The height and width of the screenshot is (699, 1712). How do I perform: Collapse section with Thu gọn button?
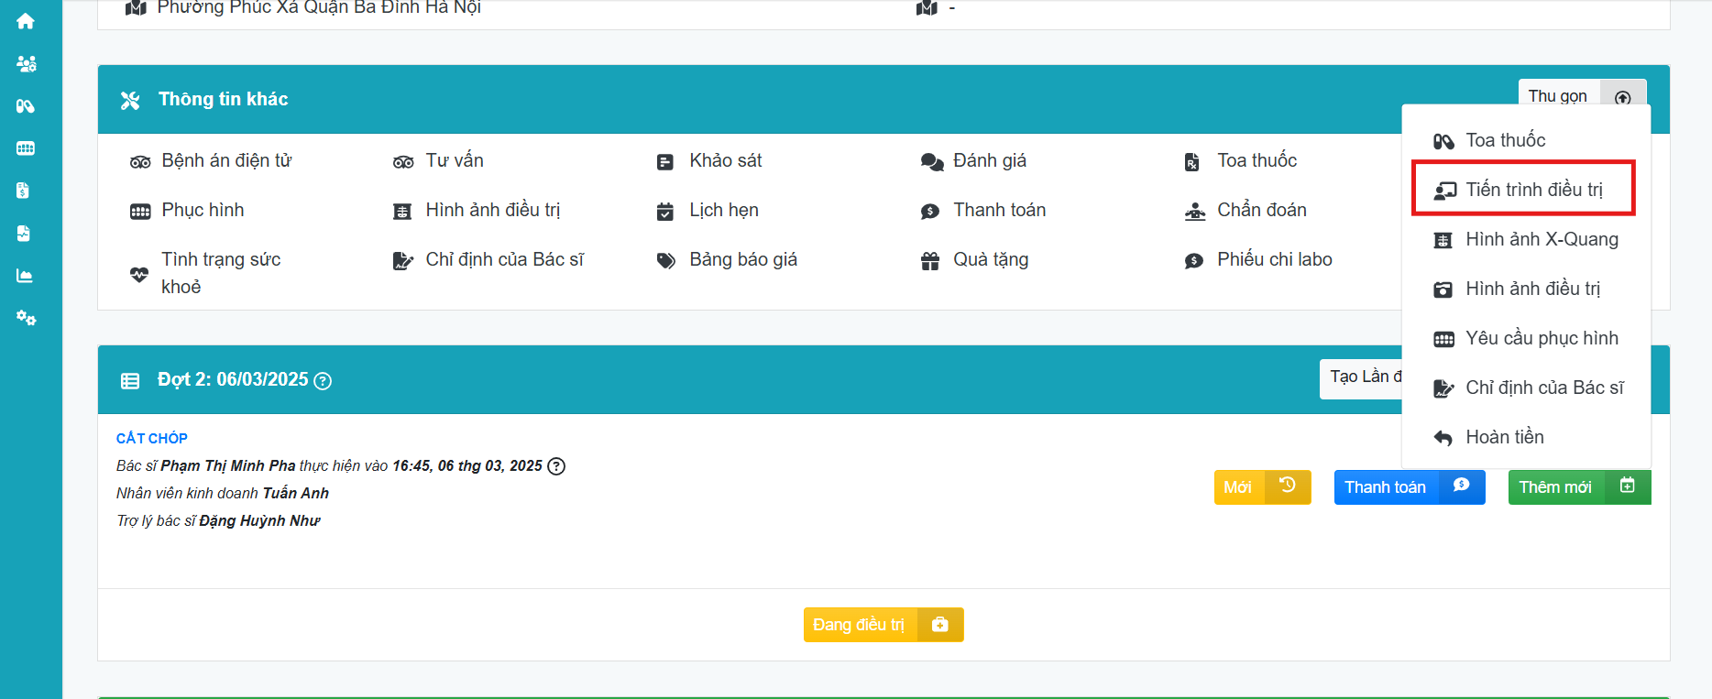(x=1580, y=96)
